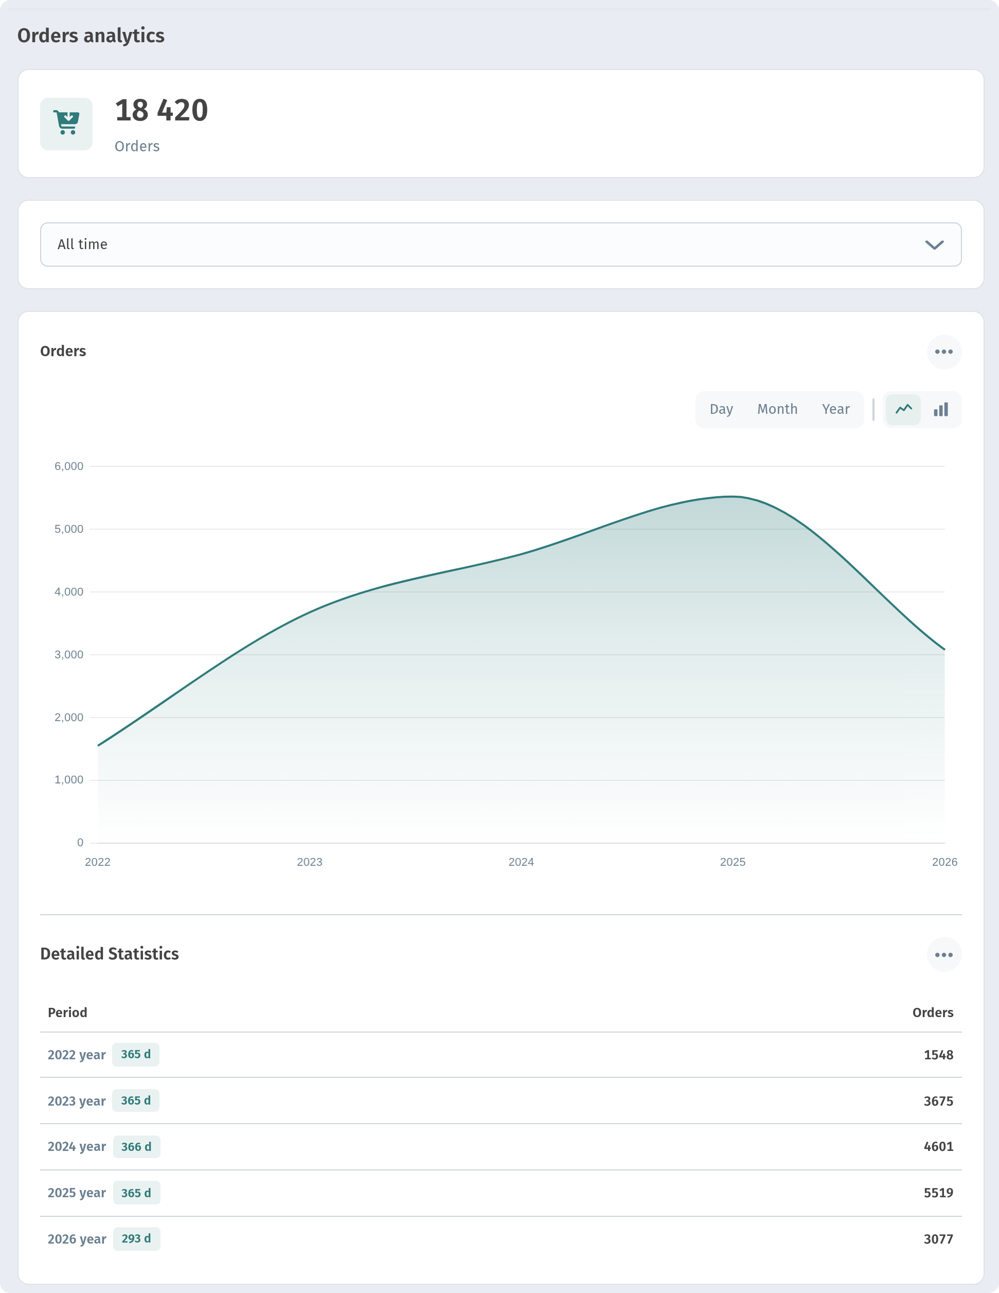Select the 2022 year row label
The width and height of the screenshot is (999, 1293).
point(77,1054)
